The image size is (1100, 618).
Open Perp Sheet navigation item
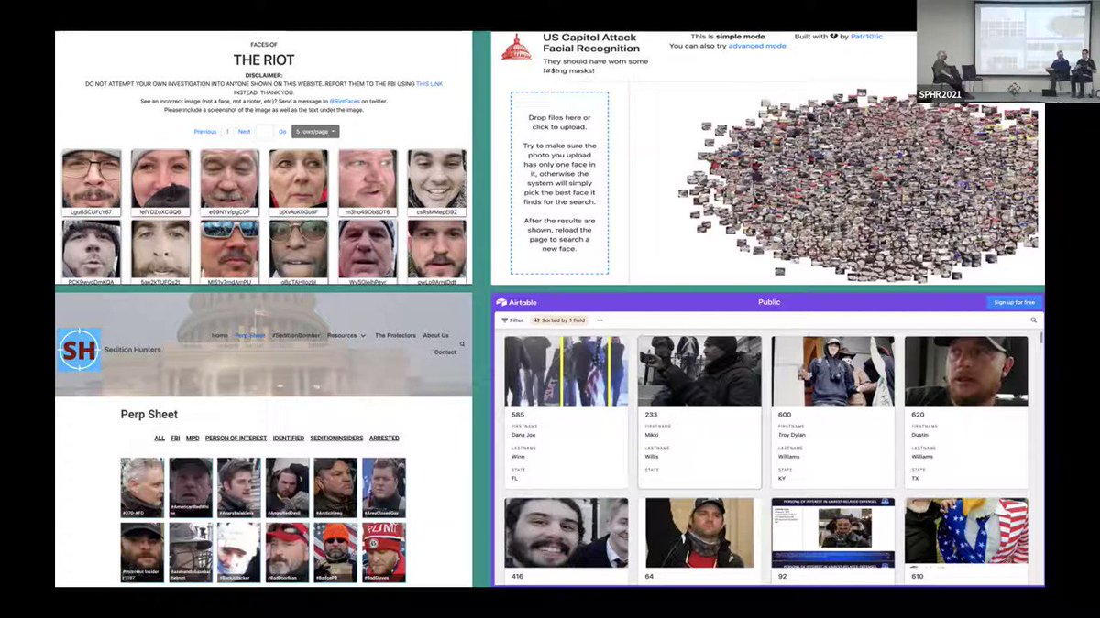click(x=250, y=336)
